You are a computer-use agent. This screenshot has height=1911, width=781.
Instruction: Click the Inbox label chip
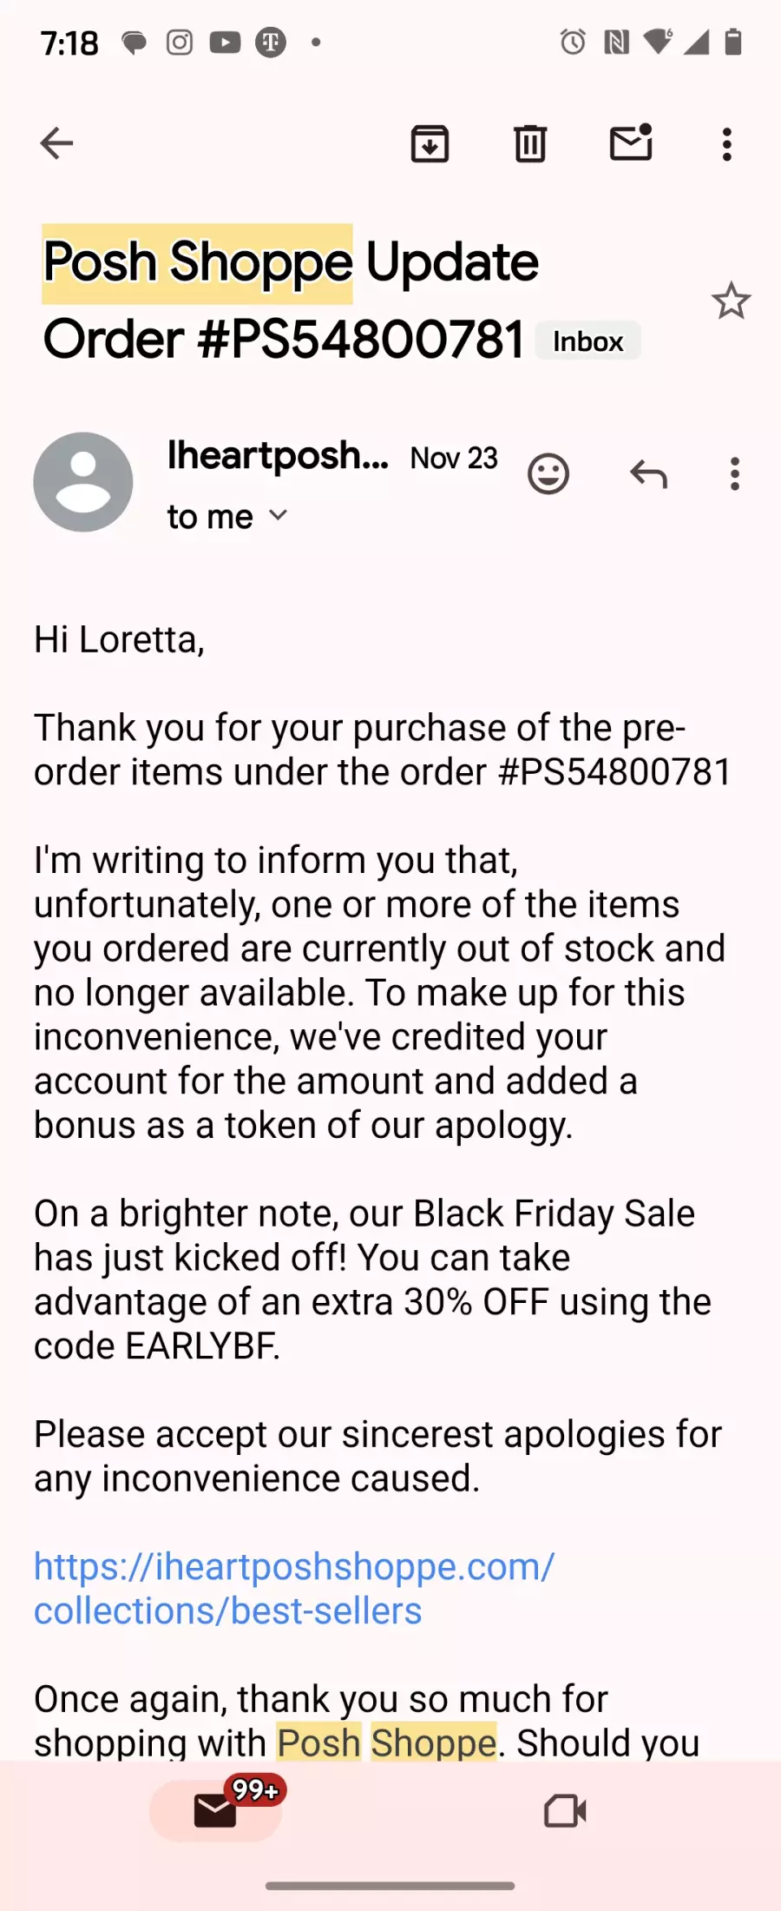[x=588, y=341]
